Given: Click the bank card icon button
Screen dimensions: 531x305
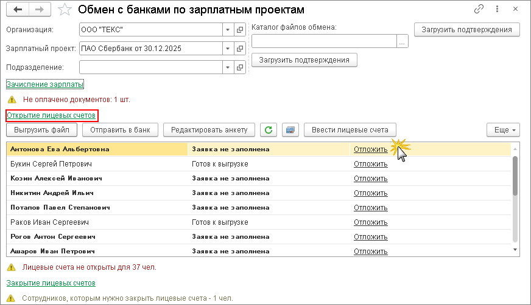Looking at the screenshot, I should click(290, 129).
